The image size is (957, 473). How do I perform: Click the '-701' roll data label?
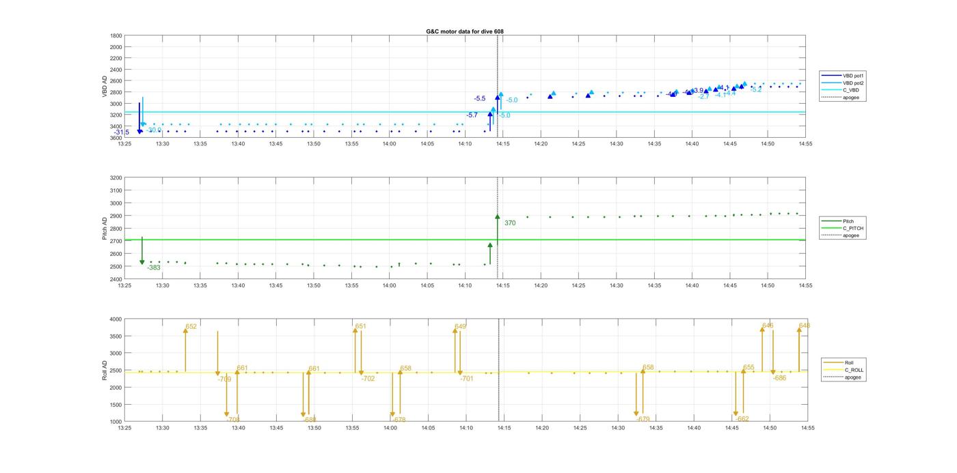[x=467, y=379]
